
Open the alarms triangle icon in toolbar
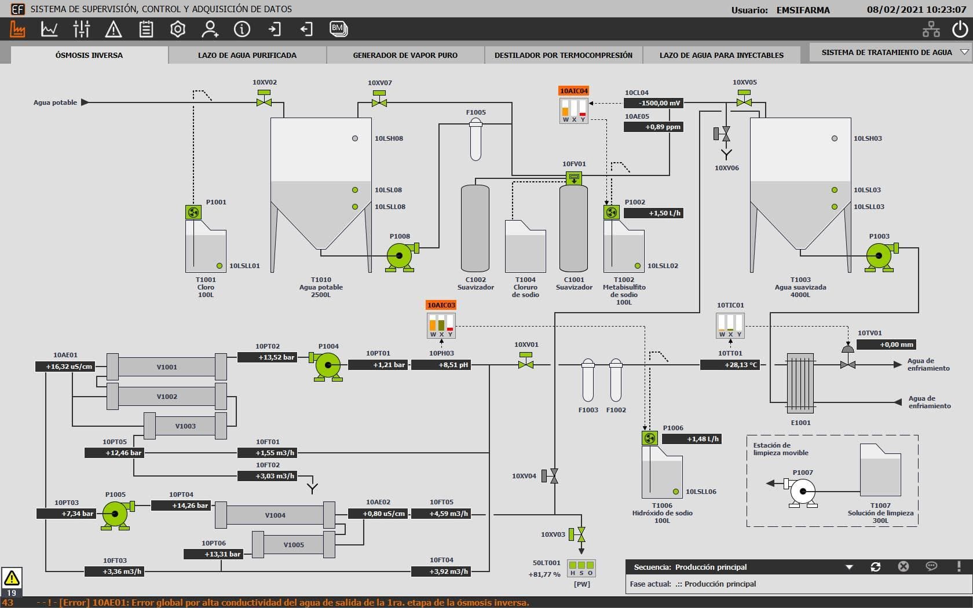click(114, 29)
